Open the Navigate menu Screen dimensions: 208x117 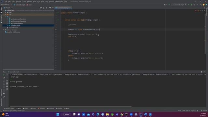(19, 2)
